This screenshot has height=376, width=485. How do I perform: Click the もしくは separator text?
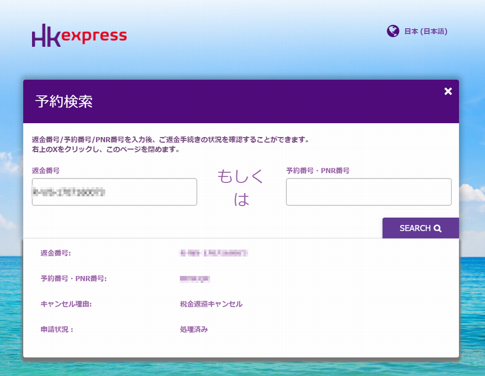tap(241, 188)
